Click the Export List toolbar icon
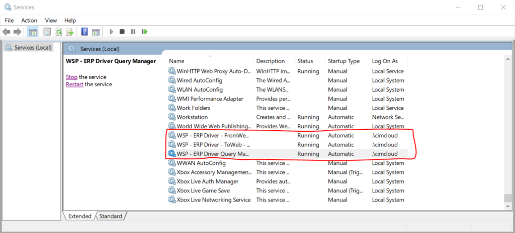 (x=69, y=32)
